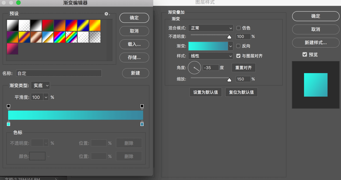Screen dimensions: 341x180
Task: Open the presets gear menu
Action: (x=107, y=14)
